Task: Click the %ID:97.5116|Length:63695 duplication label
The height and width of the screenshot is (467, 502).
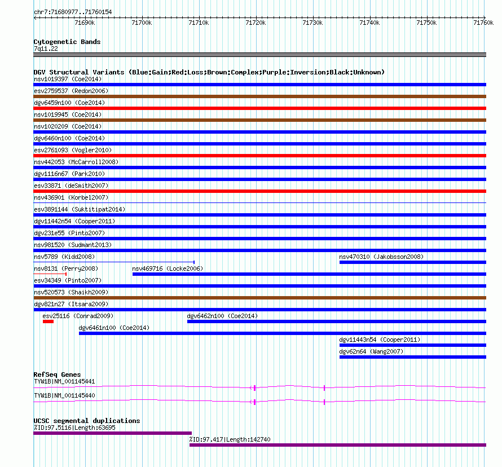Action: tap(74, 428)
